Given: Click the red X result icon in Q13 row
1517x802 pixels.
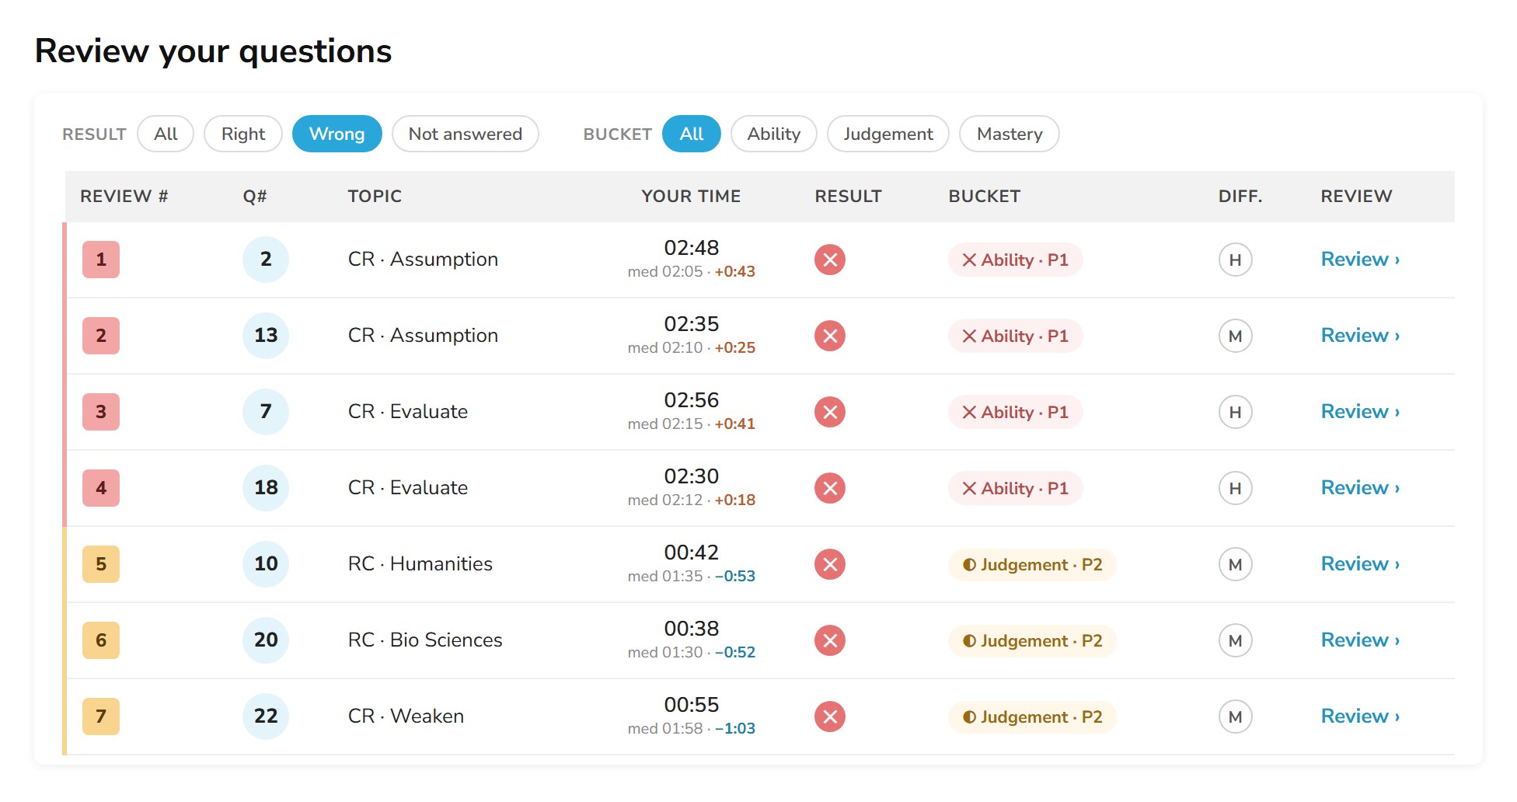Looking at the screenshot, I should pyautogui.click(x=830, y=336).
